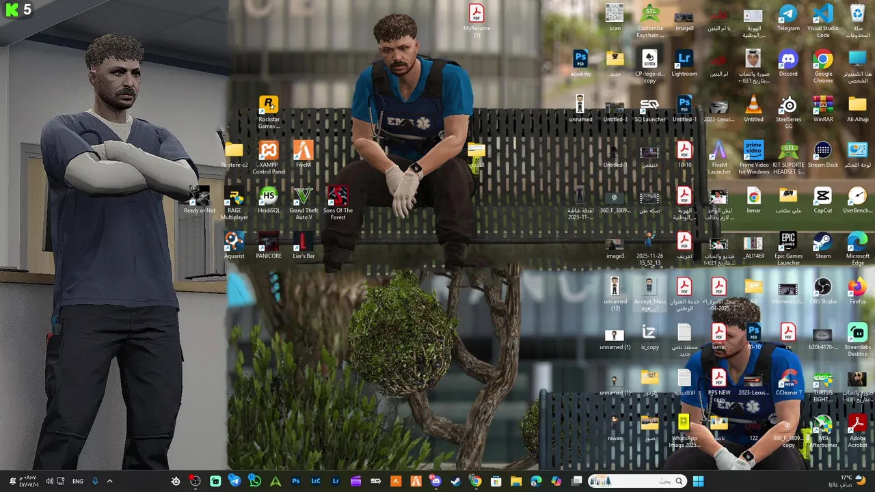Open the Aquarist game shortcut
The image size is (875, 492).
pos(234,246)
